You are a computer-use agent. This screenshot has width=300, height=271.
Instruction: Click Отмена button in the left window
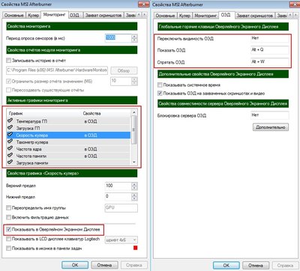point(104,265)
